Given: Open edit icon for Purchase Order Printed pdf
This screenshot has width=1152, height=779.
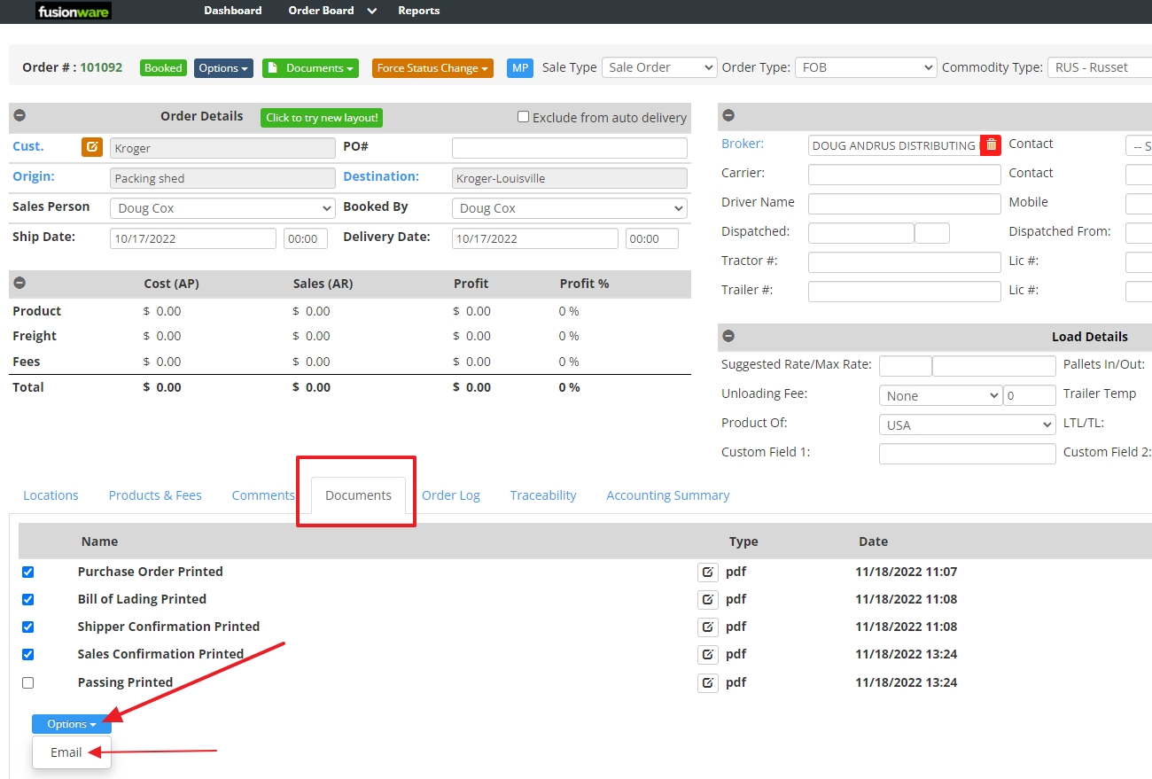Looking at the screenshot, I should 708,572.
